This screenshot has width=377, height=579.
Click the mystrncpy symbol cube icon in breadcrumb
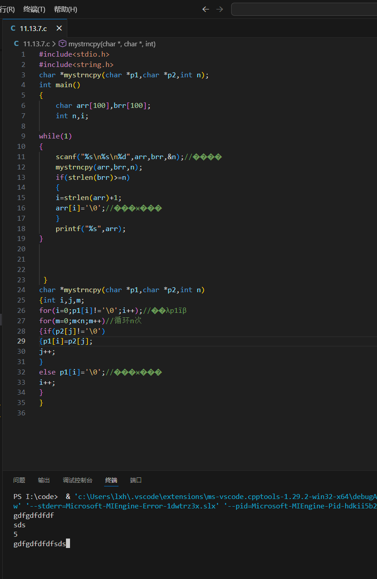coord(62,44)
